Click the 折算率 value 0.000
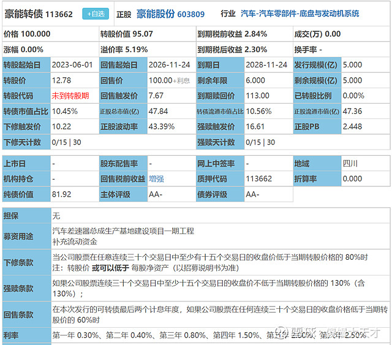Image resolution: width=392 pixels, height=345 pixels. (352, 179)
